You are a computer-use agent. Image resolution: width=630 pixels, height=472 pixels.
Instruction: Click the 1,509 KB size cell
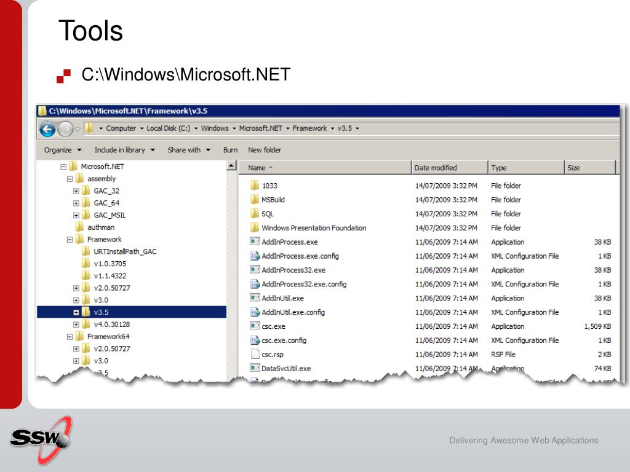pyautogui.click(x=597, y=326)
